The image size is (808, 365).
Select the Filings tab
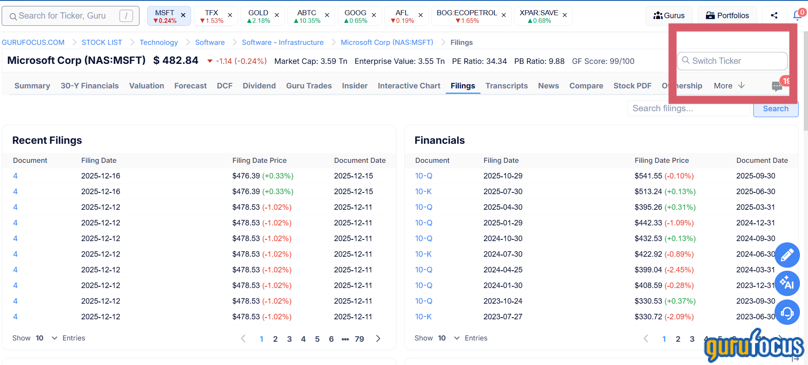pyautogui.click(x=463, y=86)
